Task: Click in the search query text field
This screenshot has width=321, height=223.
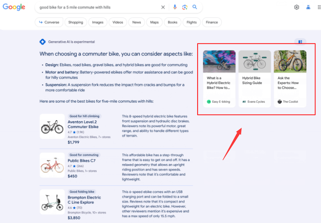Action: click(x=97, y=7)
